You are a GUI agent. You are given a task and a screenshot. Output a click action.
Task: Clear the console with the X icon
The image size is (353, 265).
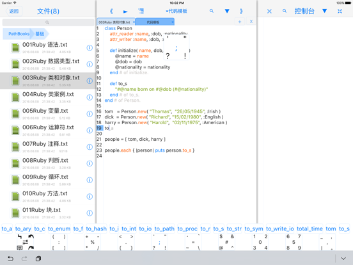click(269, 12)
